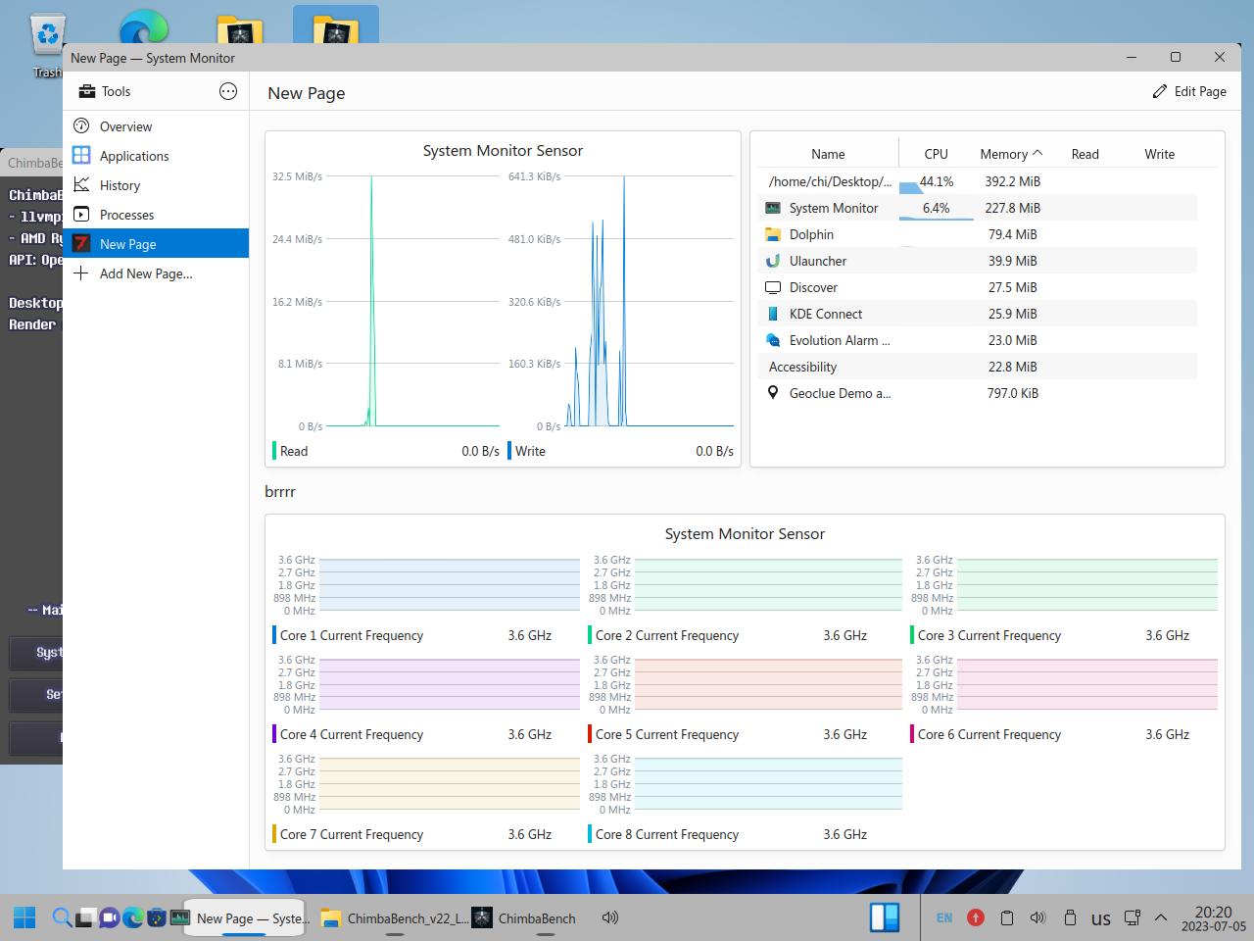Open the sidebar options ellipsis menu
The width and height of the screenshot is (1254, 941).
[x=228, y=91]
